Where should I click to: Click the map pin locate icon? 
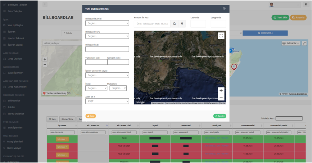click(182, 24)
